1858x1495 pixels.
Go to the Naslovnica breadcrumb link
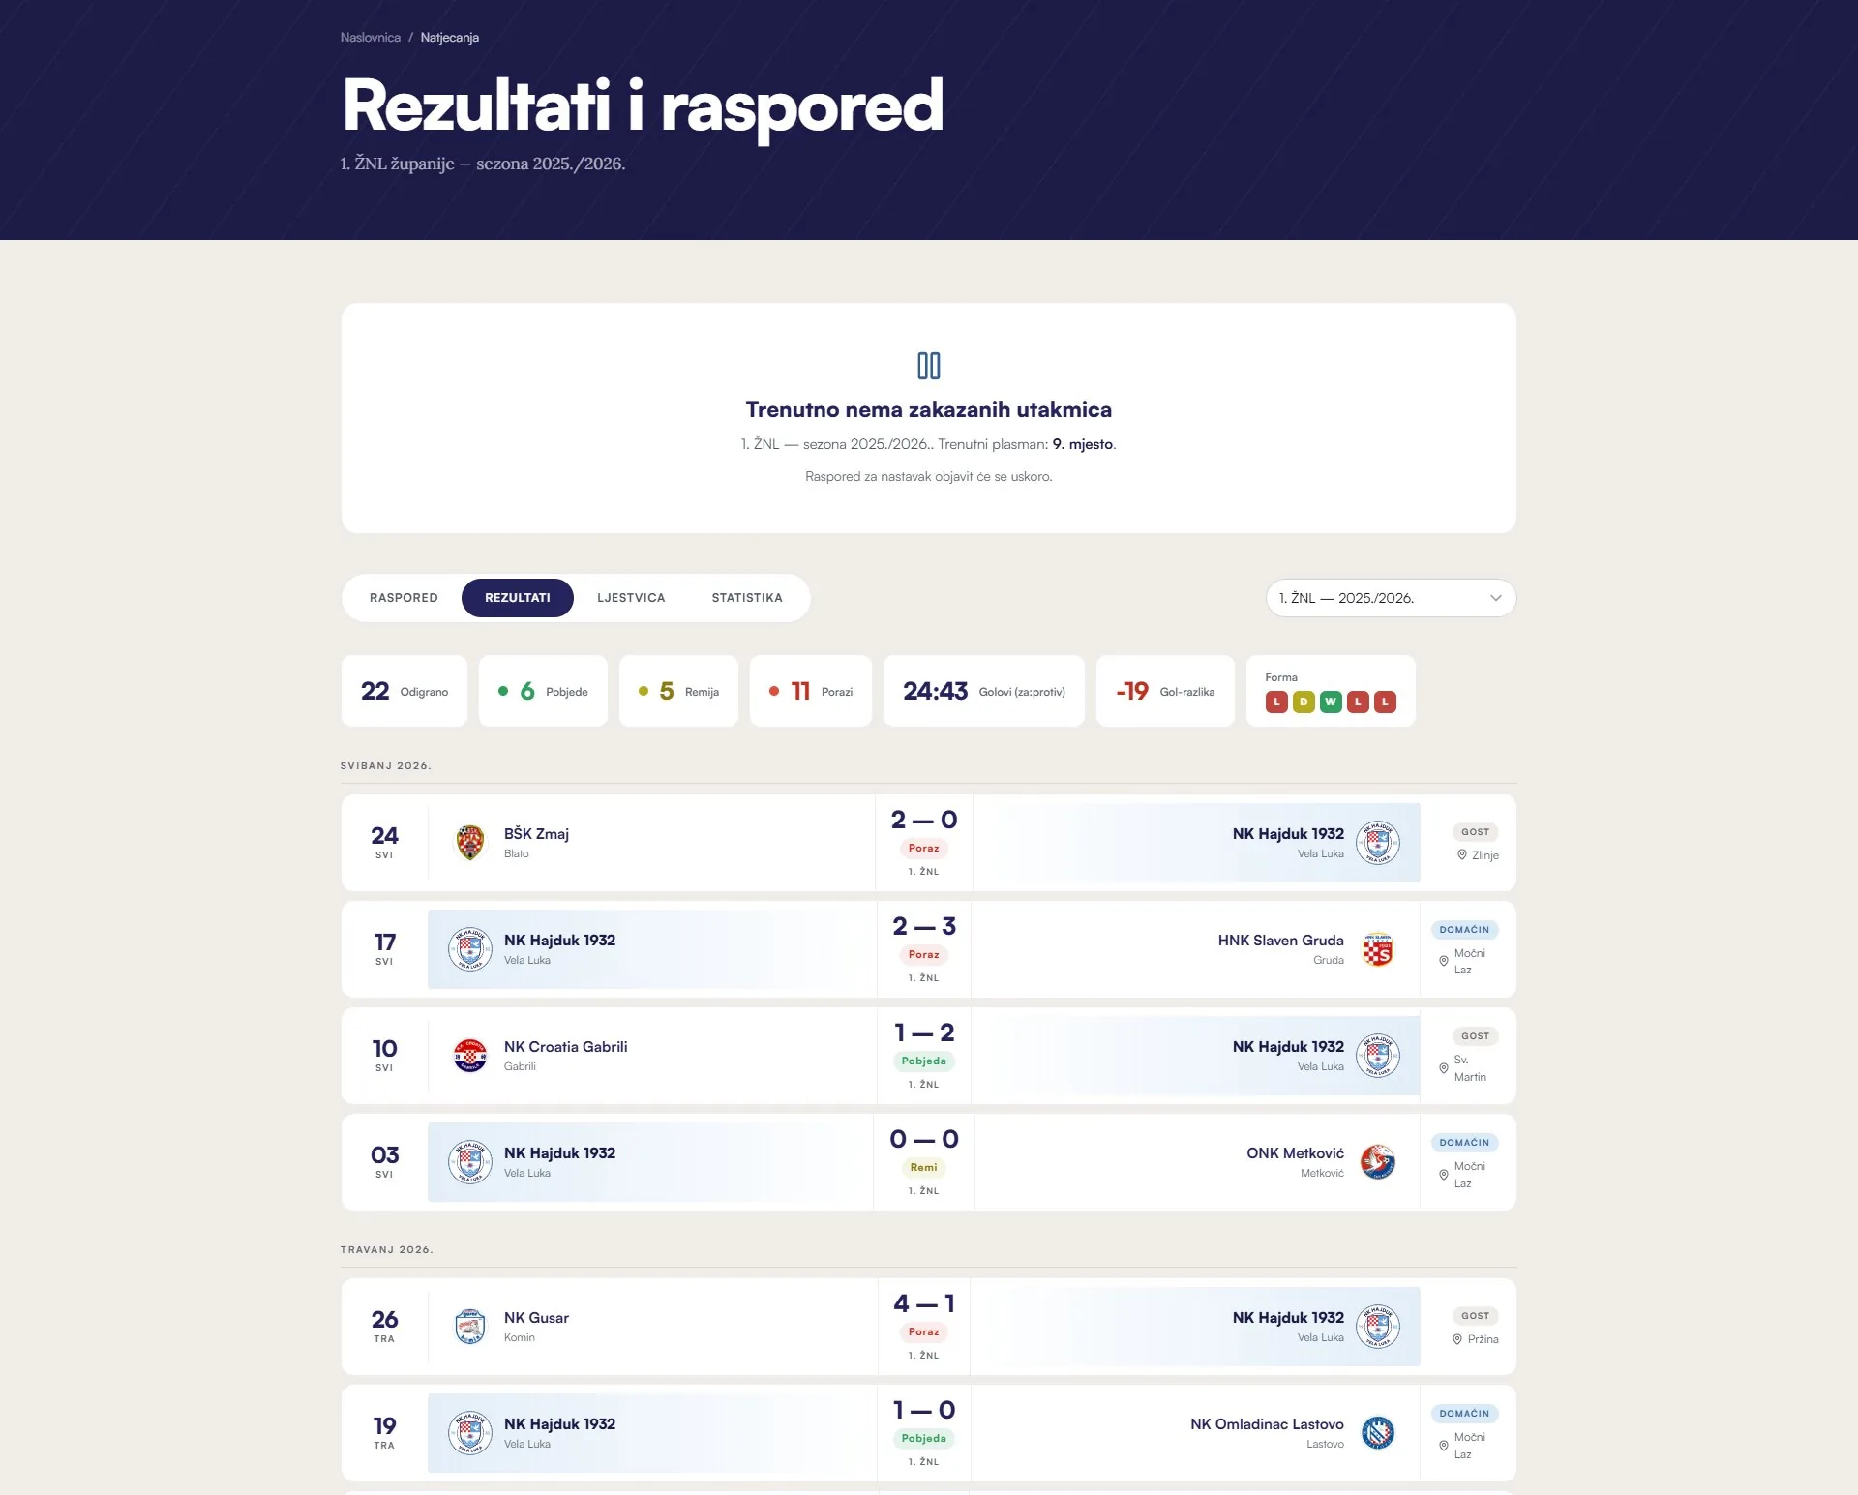tap(371, 38)
